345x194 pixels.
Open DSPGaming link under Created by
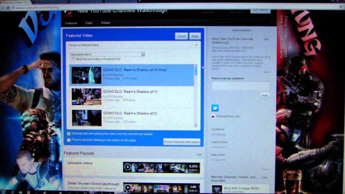pos(218,134)
